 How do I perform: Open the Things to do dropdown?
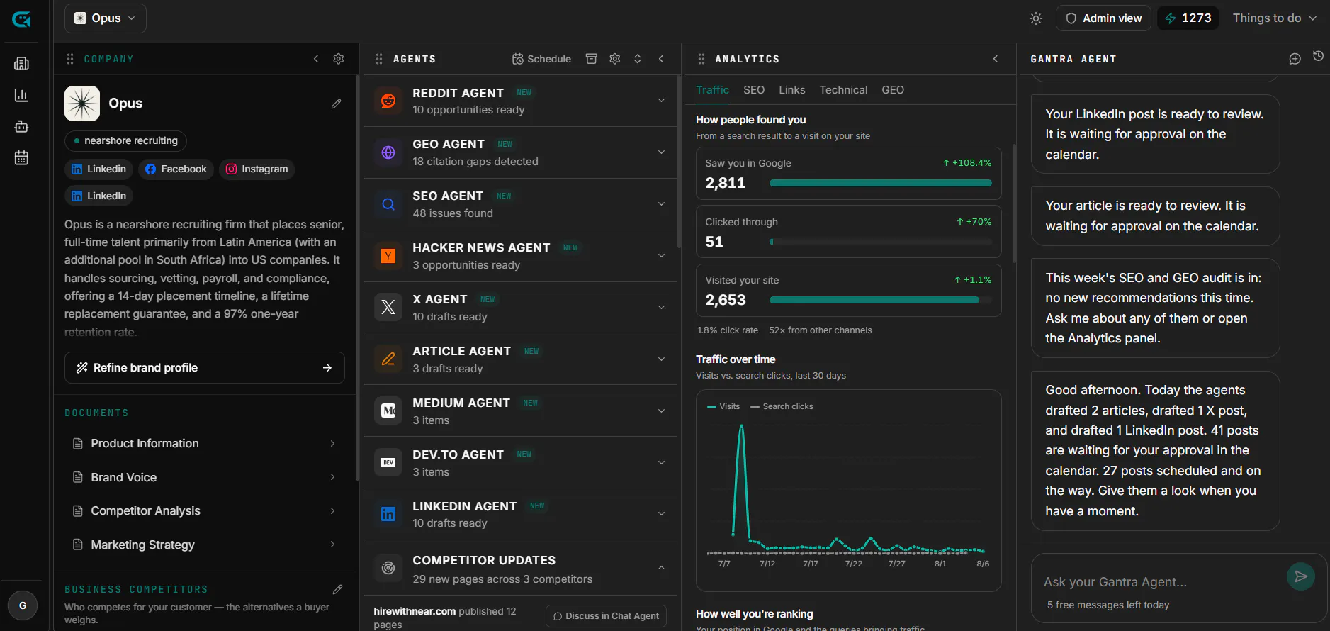[x=1274, y=18]
